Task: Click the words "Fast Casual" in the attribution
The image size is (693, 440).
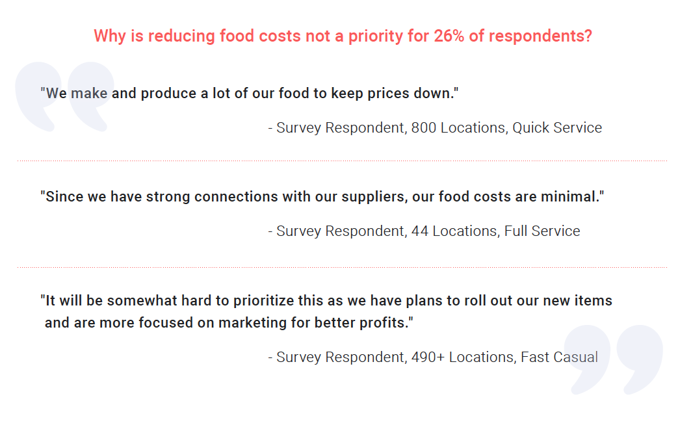Action: tap(559, 357)
